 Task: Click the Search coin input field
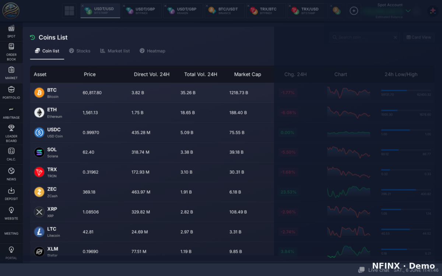coord(365,37)
